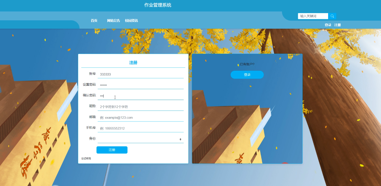
Task: Click 注册 link under the search box
Action: point(338,25)
